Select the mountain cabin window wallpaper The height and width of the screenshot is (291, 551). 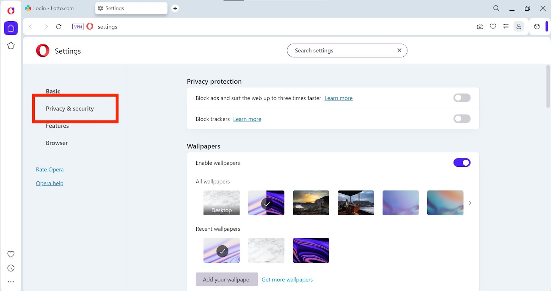[x=356, y=203]
